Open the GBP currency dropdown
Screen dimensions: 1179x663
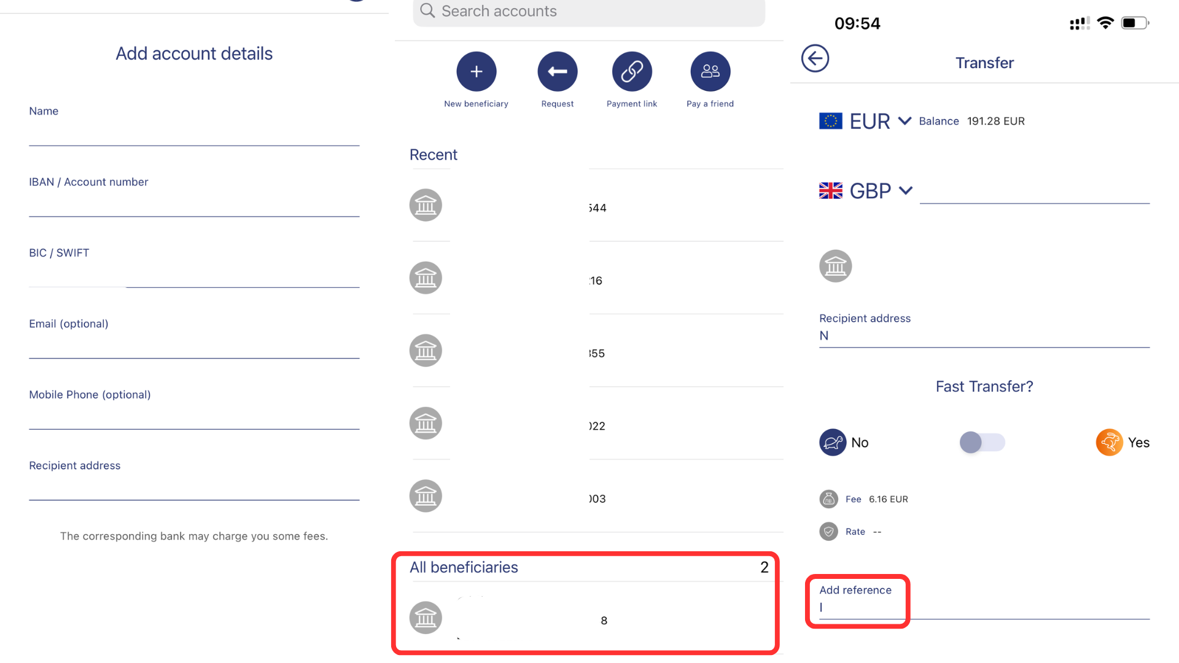click(x=905, y=191)
